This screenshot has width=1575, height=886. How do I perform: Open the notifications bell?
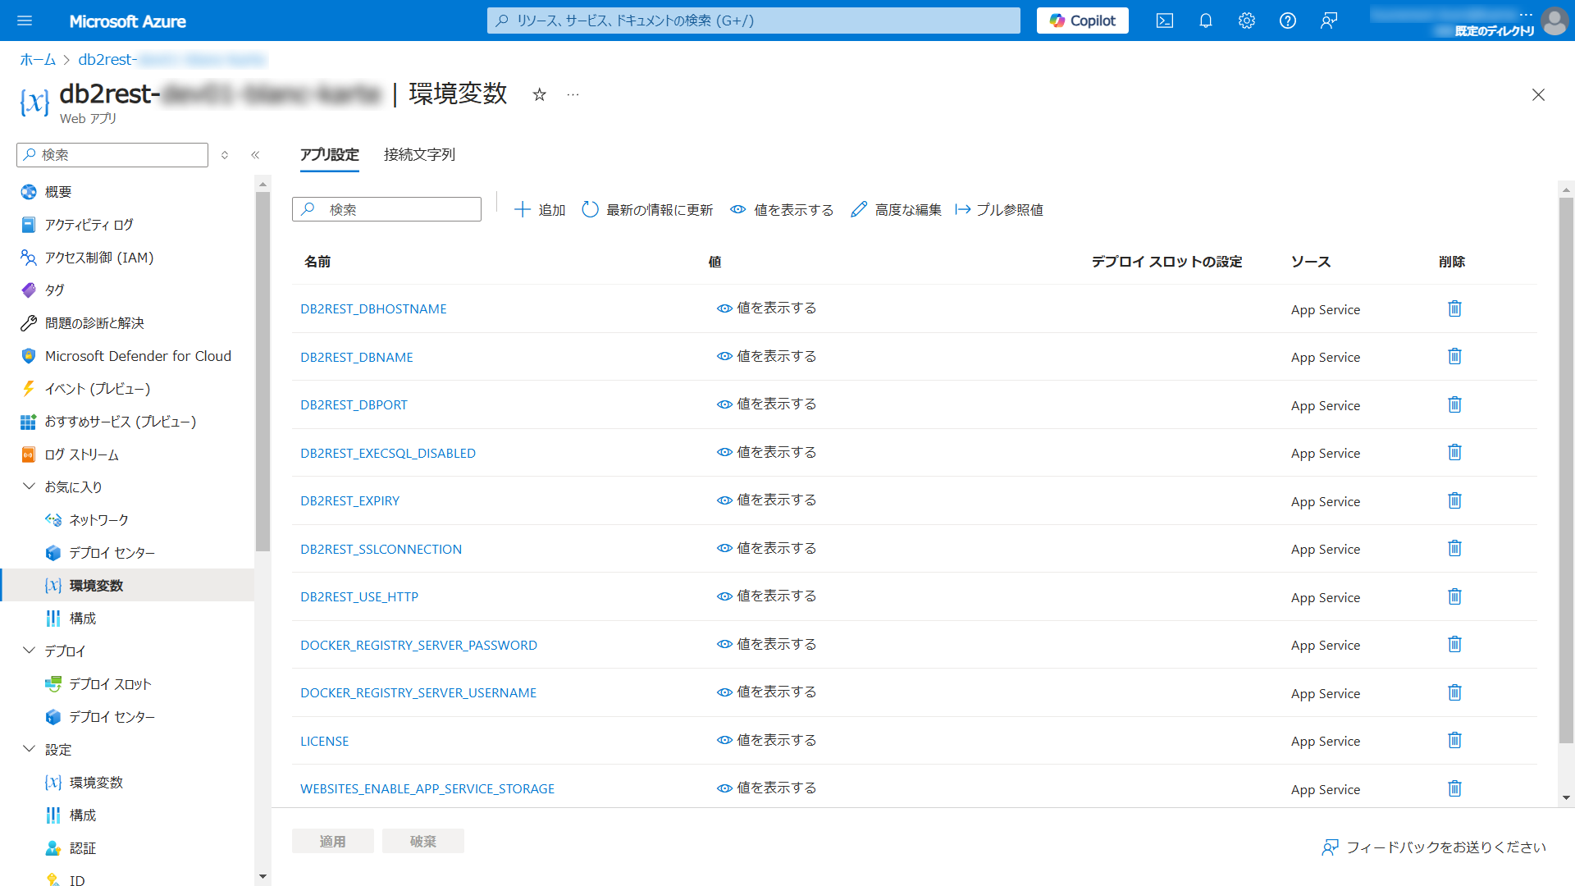tap(1205, 21)
